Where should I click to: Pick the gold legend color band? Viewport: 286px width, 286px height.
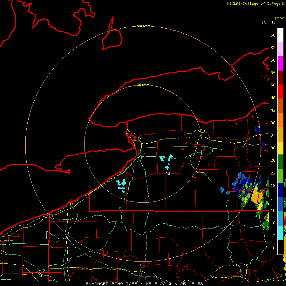click(x=281, y=134)
